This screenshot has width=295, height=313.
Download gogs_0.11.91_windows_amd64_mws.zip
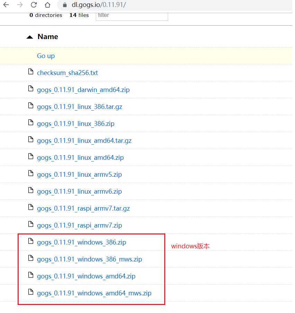[94, 294]
